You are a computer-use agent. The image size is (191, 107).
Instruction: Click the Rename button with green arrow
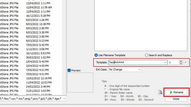(x=176, y=92)
